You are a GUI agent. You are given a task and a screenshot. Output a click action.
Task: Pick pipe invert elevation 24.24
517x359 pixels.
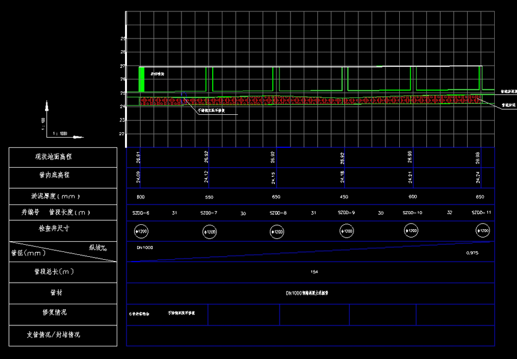point(478,177)
